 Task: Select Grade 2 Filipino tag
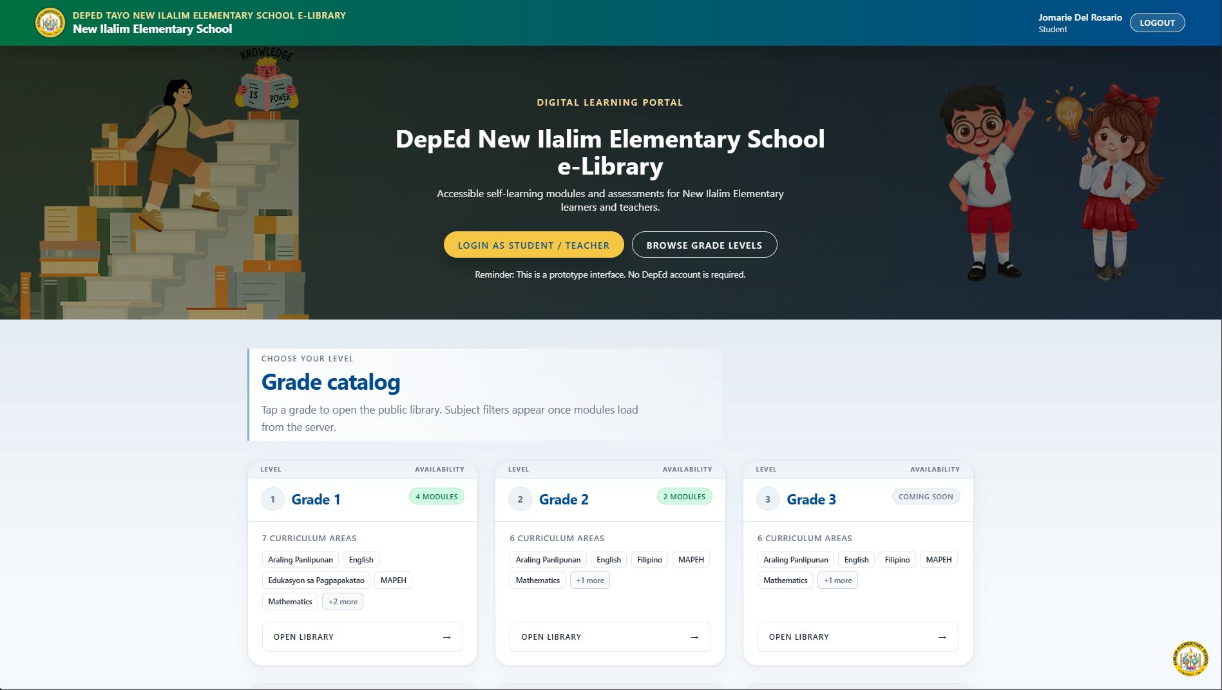point(649,560)
